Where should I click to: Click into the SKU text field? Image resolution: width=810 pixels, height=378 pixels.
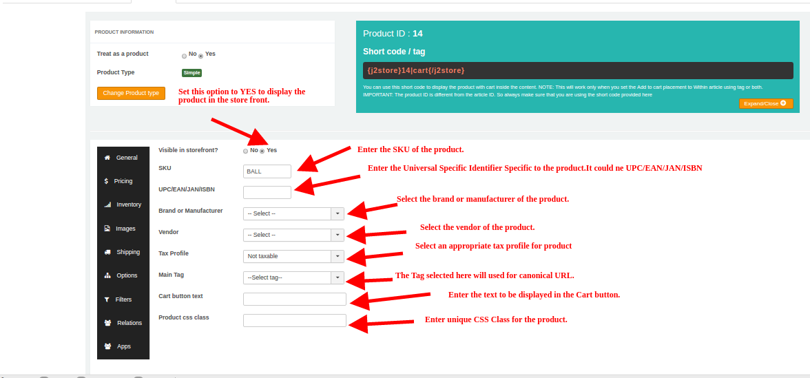(267, 171)
